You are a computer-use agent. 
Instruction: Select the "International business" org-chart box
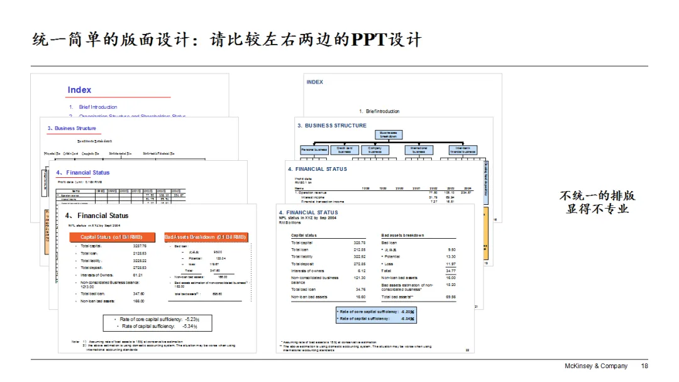tap(419, 150)
